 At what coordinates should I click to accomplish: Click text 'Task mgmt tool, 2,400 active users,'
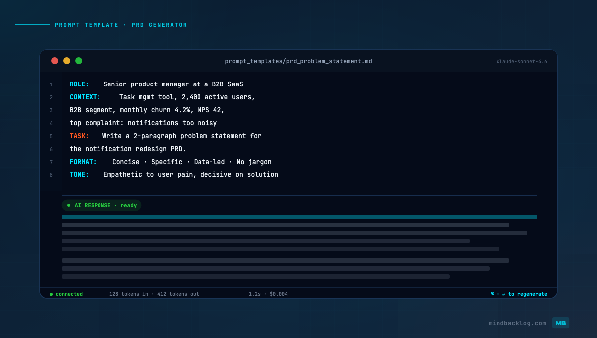tap(187, 97)
